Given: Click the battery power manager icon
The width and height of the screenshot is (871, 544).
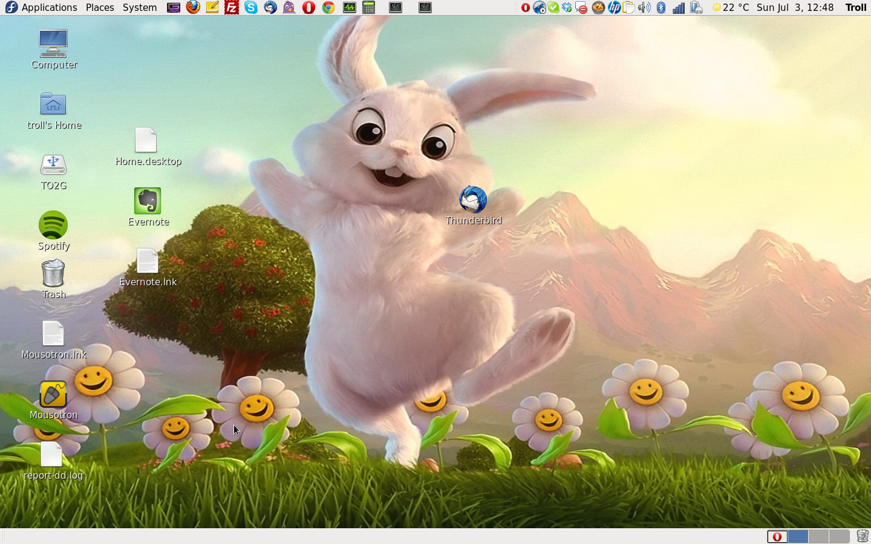Looking at the screenshot, I should coord(697,7).
